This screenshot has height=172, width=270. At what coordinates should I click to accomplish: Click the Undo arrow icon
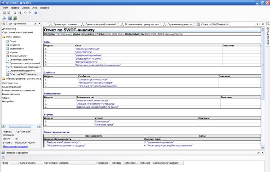25,13
